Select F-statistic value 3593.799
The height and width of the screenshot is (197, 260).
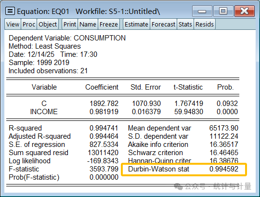tap(104, 169)
